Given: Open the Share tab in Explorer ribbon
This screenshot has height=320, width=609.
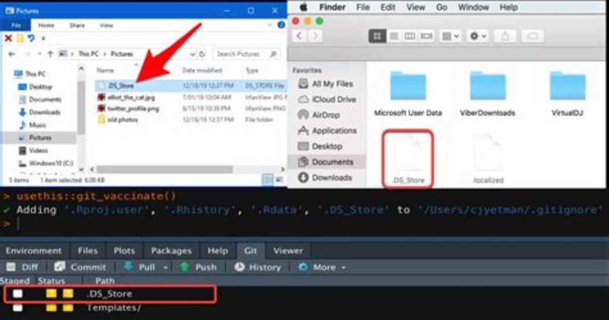Looking at the screenshot, I should [x=77, y=25].
